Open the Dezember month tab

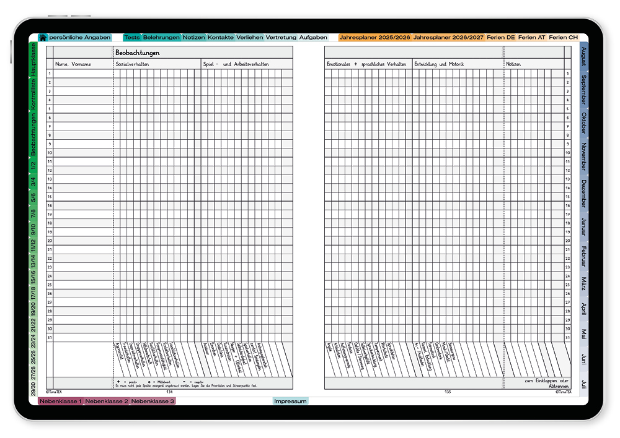tap(583, 194)
